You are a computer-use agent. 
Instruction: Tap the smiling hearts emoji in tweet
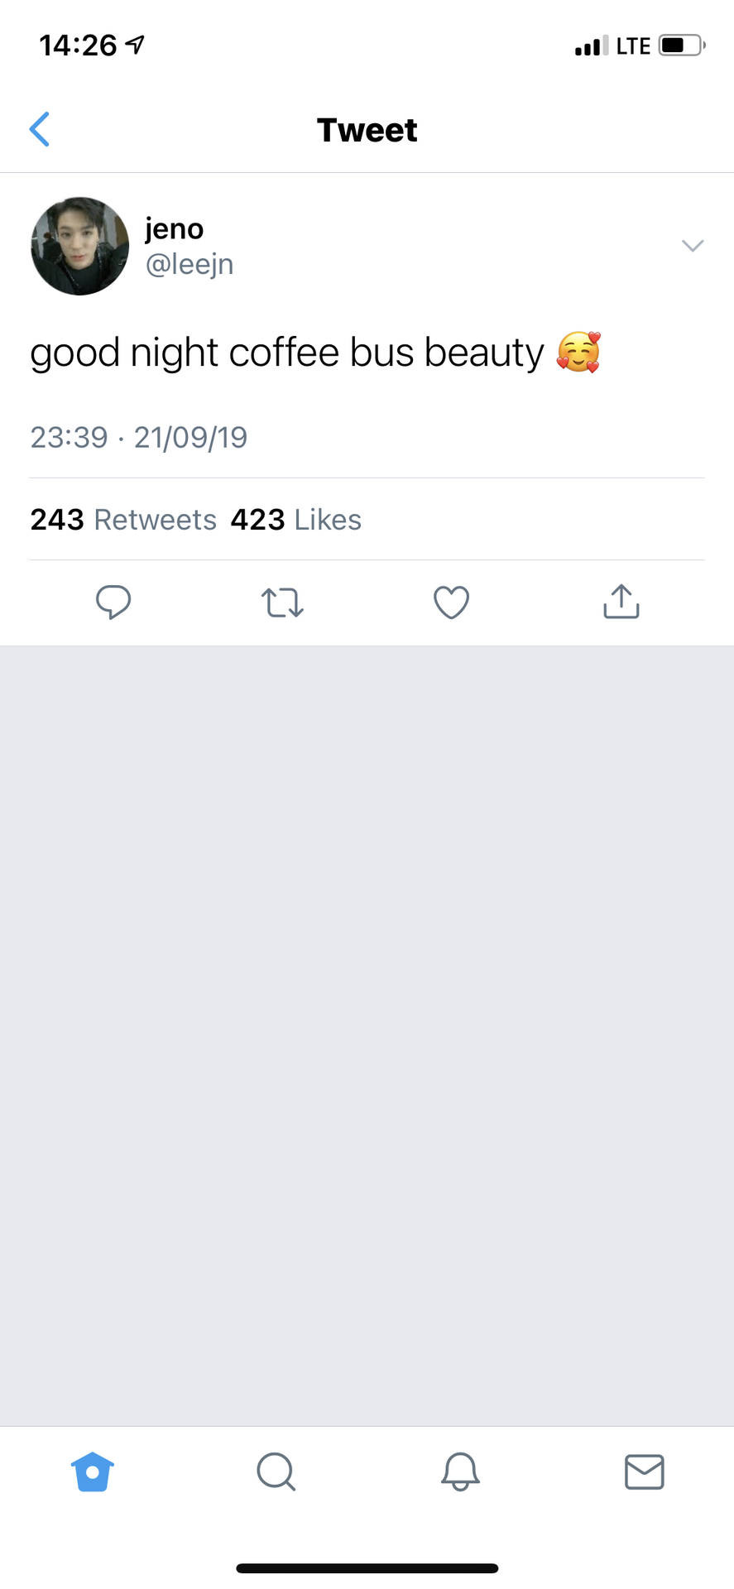578,352
